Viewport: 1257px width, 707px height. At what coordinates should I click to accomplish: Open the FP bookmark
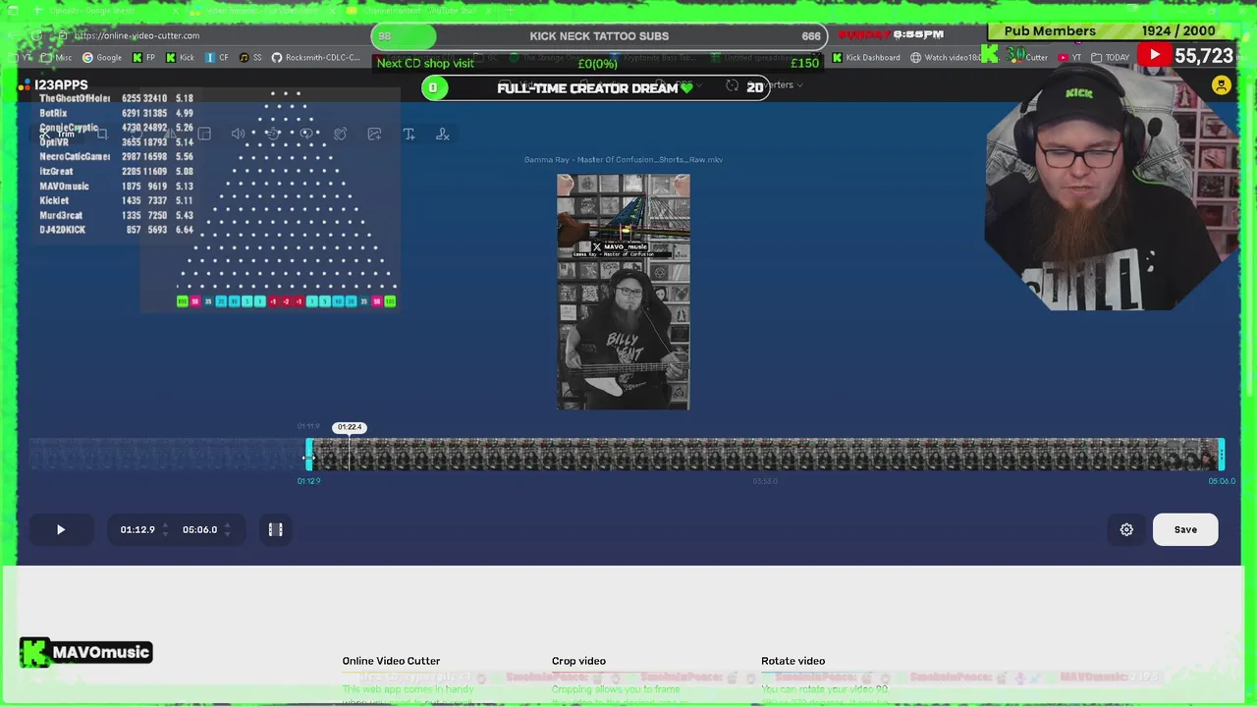[x=142, y=58]
